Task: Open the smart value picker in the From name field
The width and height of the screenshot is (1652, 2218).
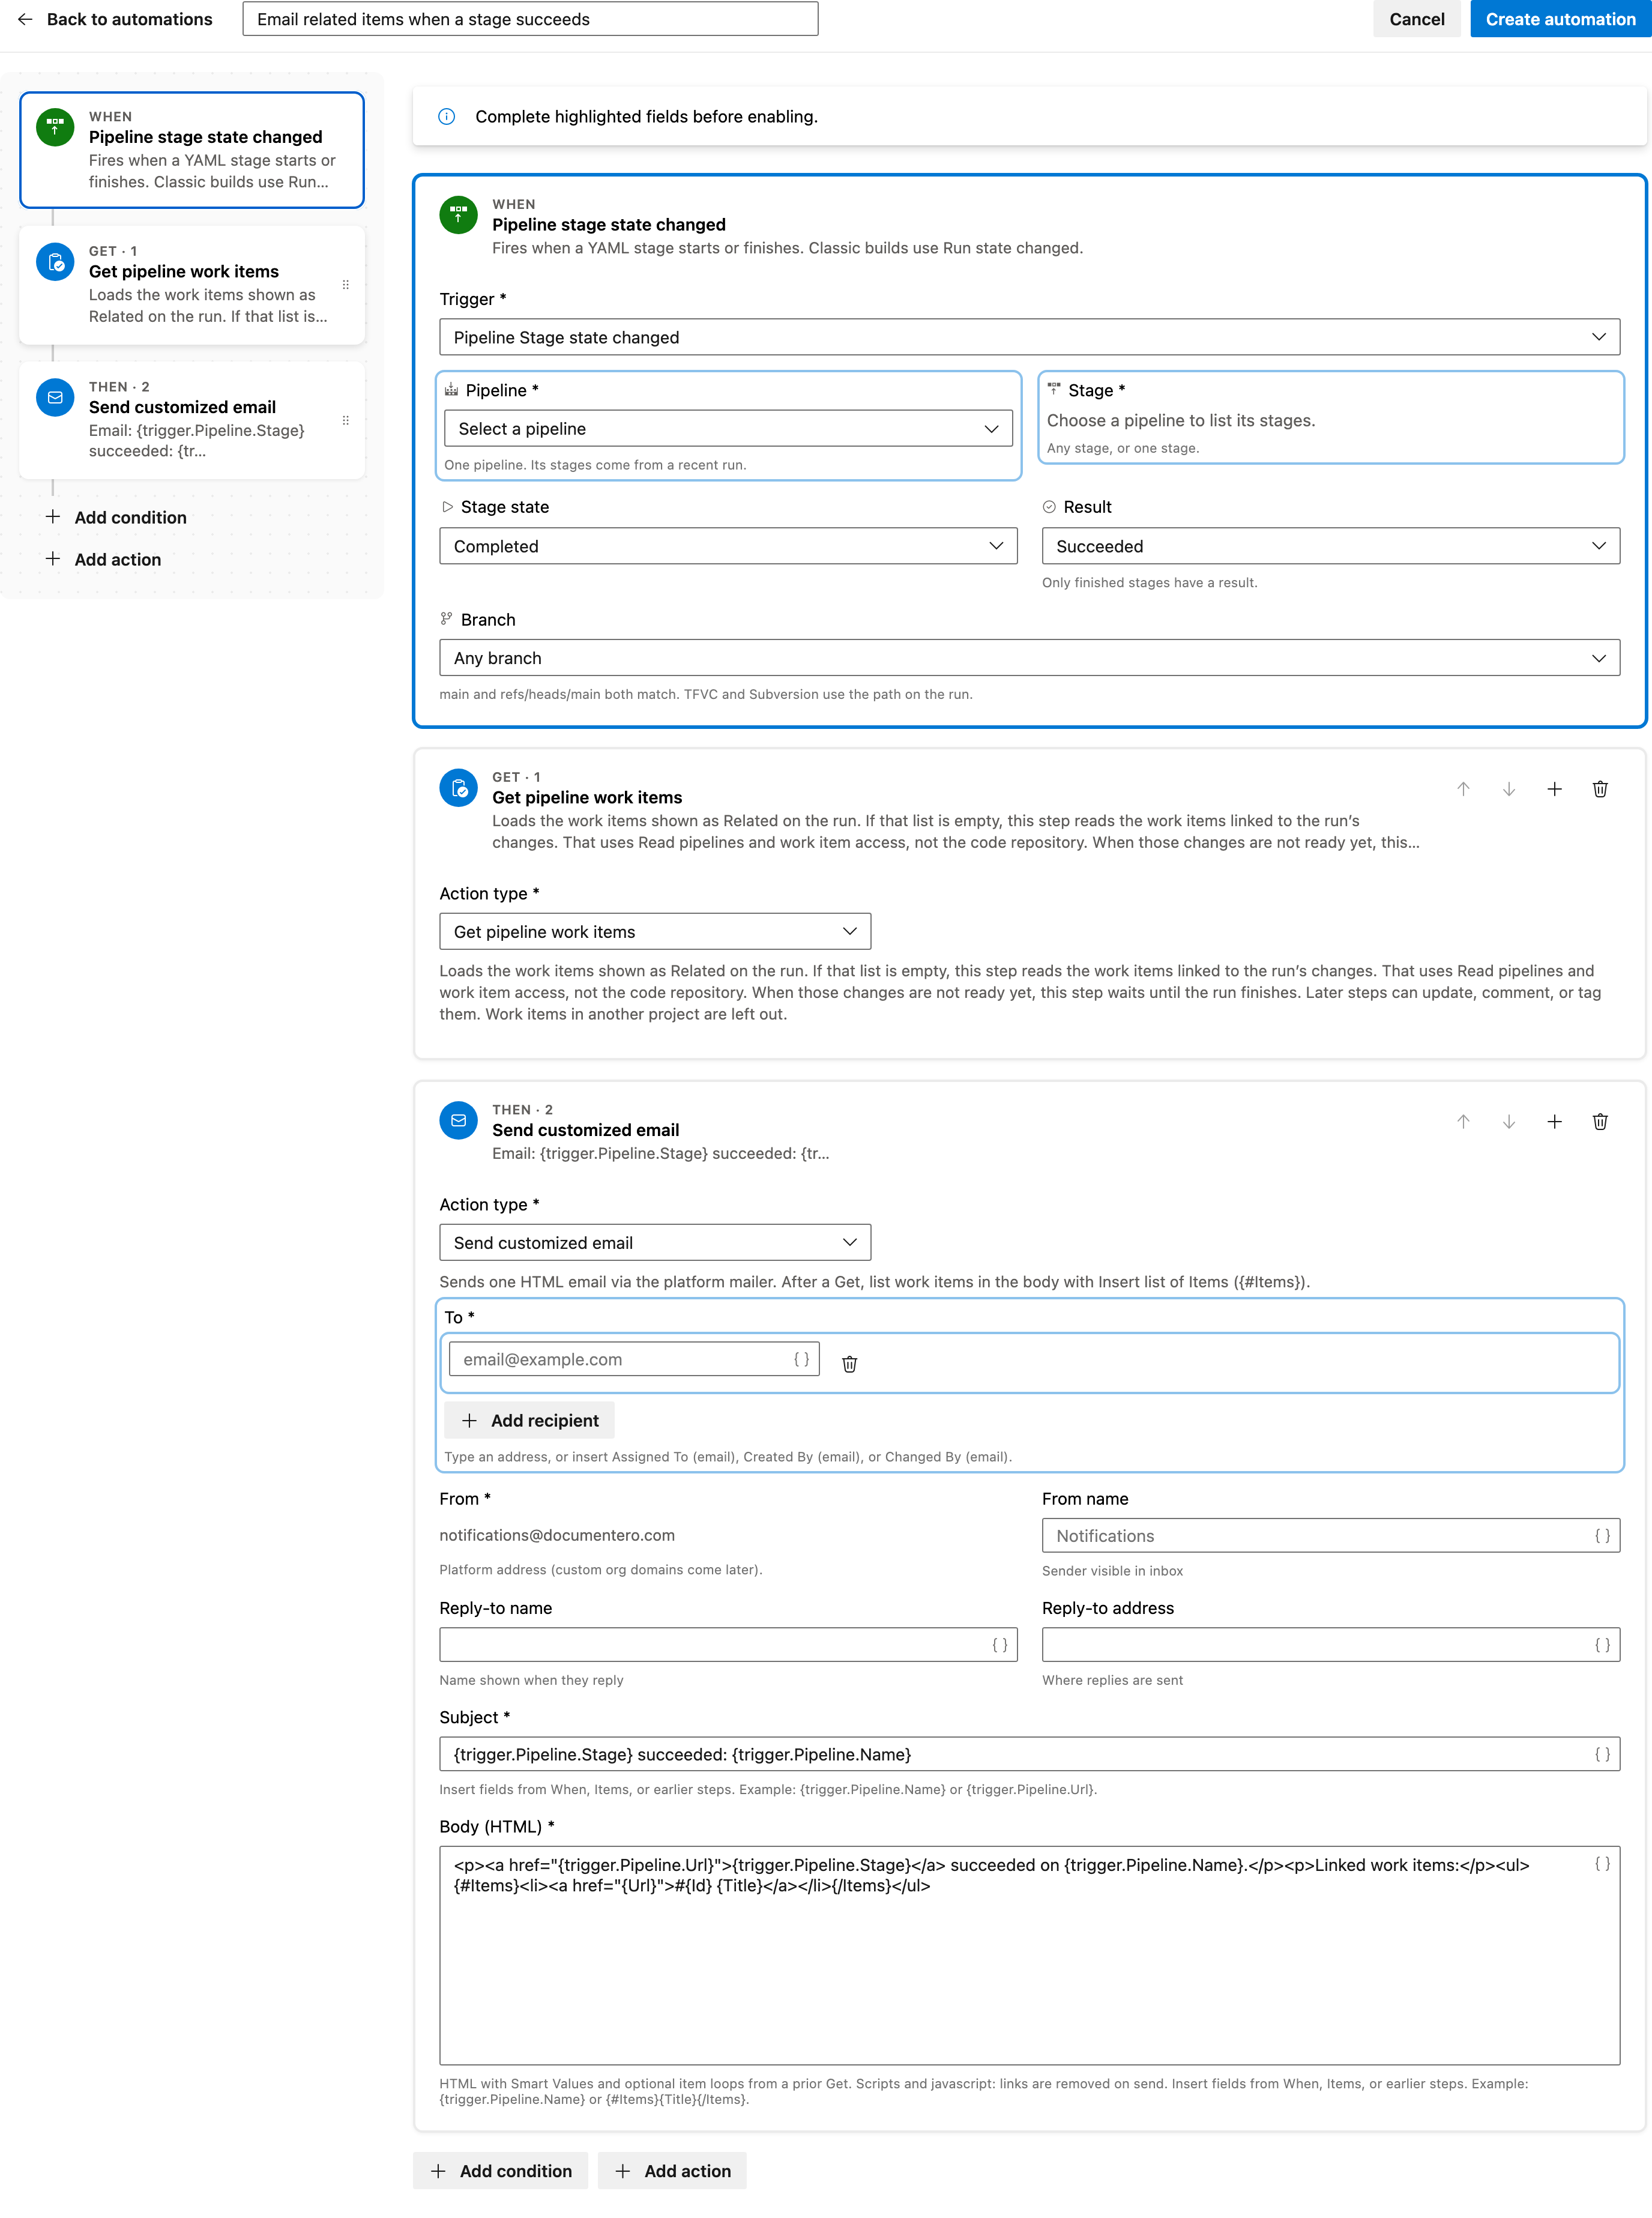Action: point(1602,1536)
